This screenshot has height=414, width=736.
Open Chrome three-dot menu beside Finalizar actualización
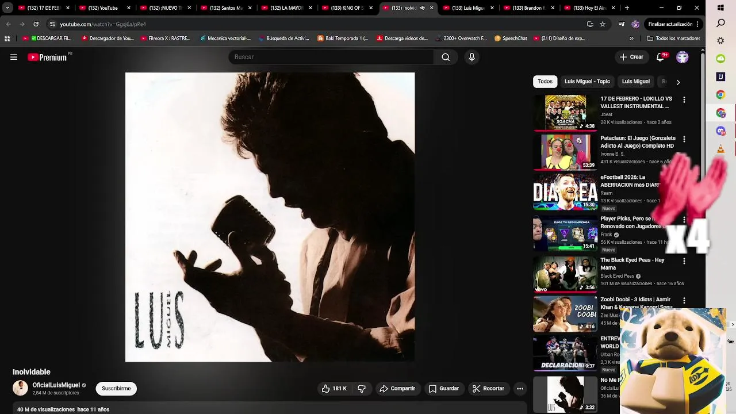point(697,24)
